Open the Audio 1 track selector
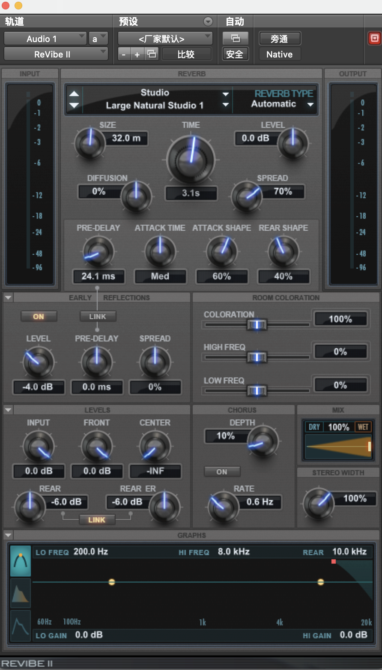Viewport: 382px width, 670px height. pos(45,39)
